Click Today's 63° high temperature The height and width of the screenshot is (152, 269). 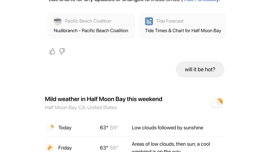104,128
